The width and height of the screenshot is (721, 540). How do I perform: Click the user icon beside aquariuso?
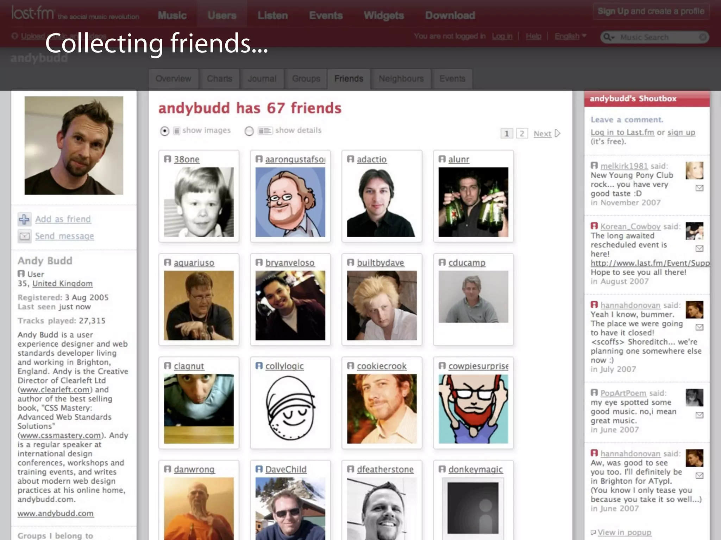(168, 263)
